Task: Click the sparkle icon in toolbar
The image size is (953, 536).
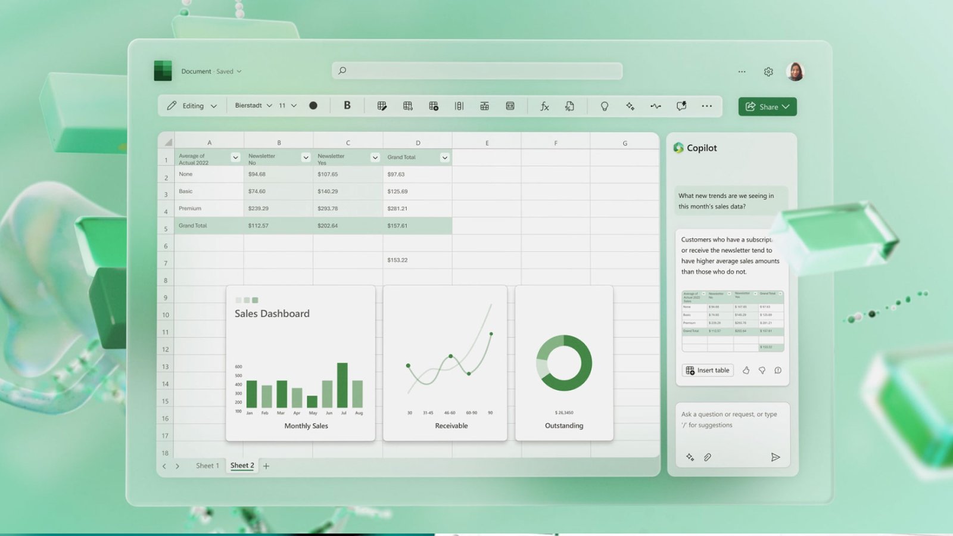Action: click(x=630, y=106)
